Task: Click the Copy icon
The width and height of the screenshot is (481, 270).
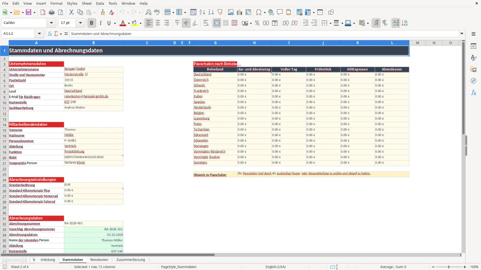Action: (x=80, y=12)
